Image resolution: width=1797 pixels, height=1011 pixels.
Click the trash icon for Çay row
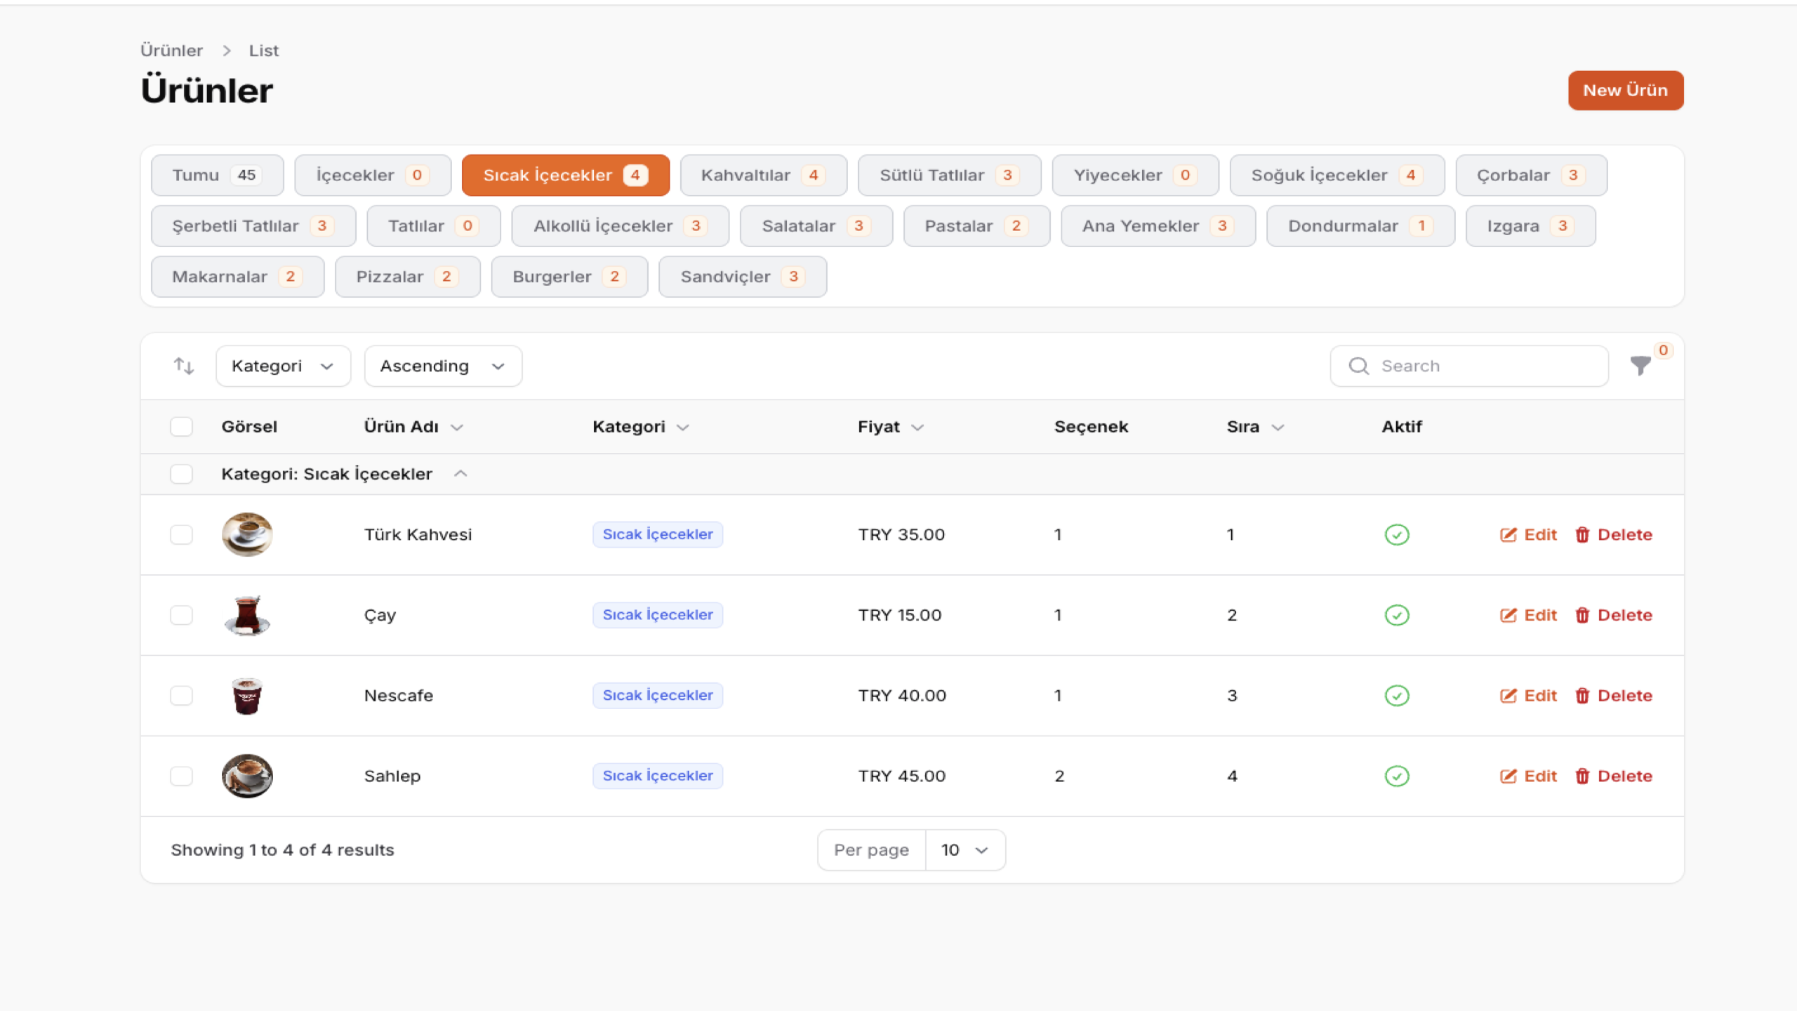(x=1582, y=616)
